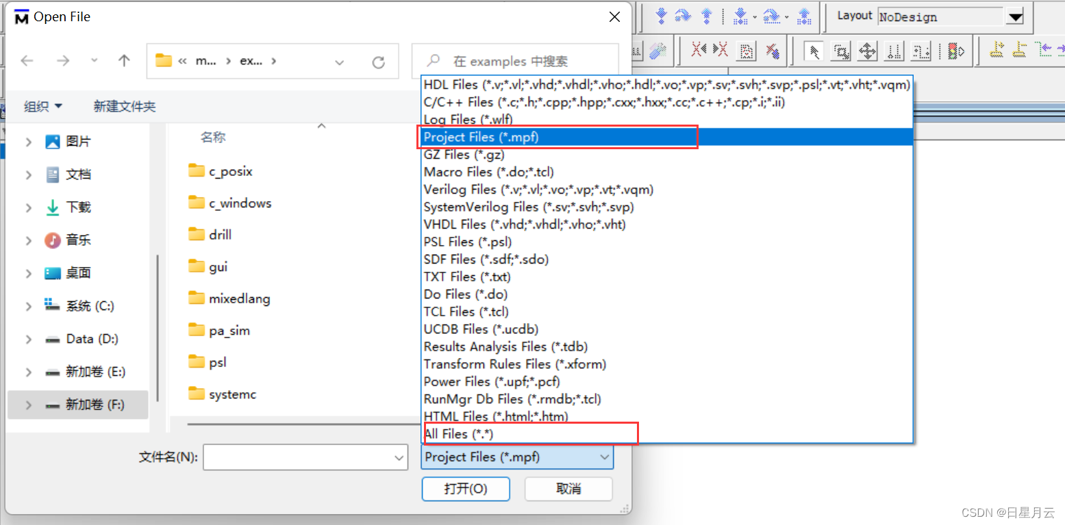Viewport: 1065px width, 525px height.
Task: Click the dotted-path edit mode icon
Action: coord(921,51)
